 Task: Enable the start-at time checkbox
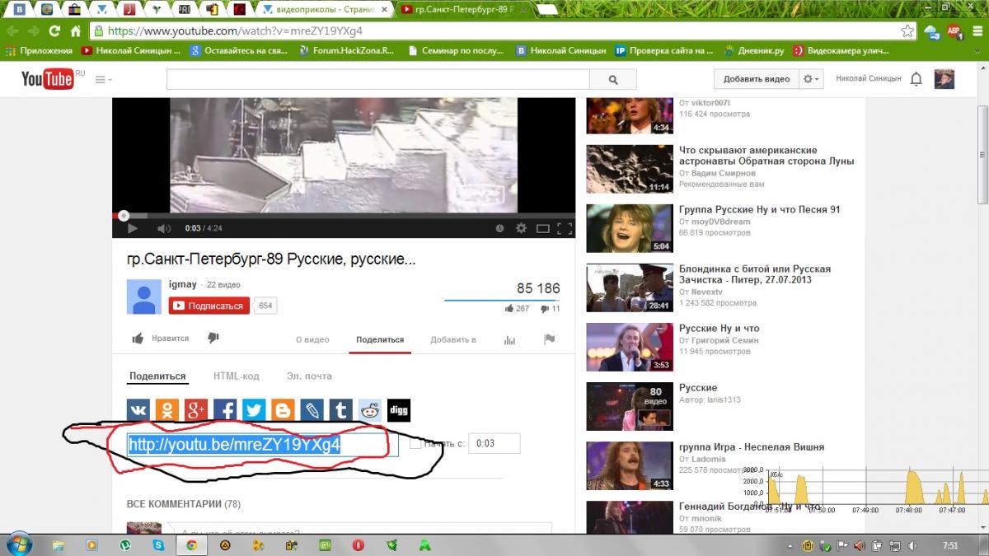point(415,444)
